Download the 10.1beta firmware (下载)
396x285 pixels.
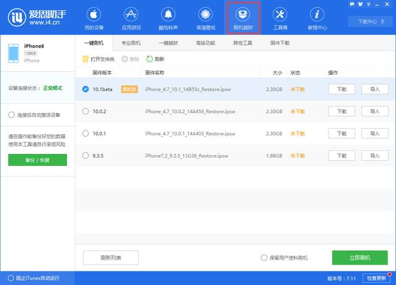(x=342, y=89)
